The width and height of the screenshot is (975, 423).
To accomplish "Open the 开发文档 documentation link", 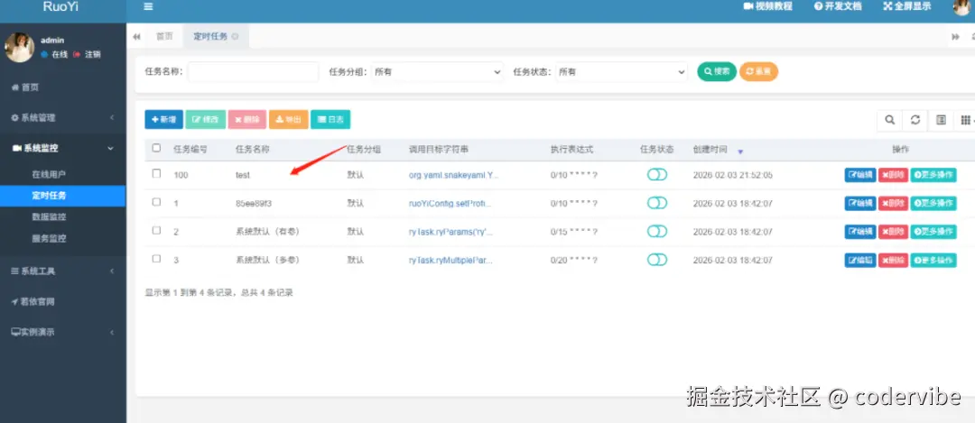I will (837, 6).
